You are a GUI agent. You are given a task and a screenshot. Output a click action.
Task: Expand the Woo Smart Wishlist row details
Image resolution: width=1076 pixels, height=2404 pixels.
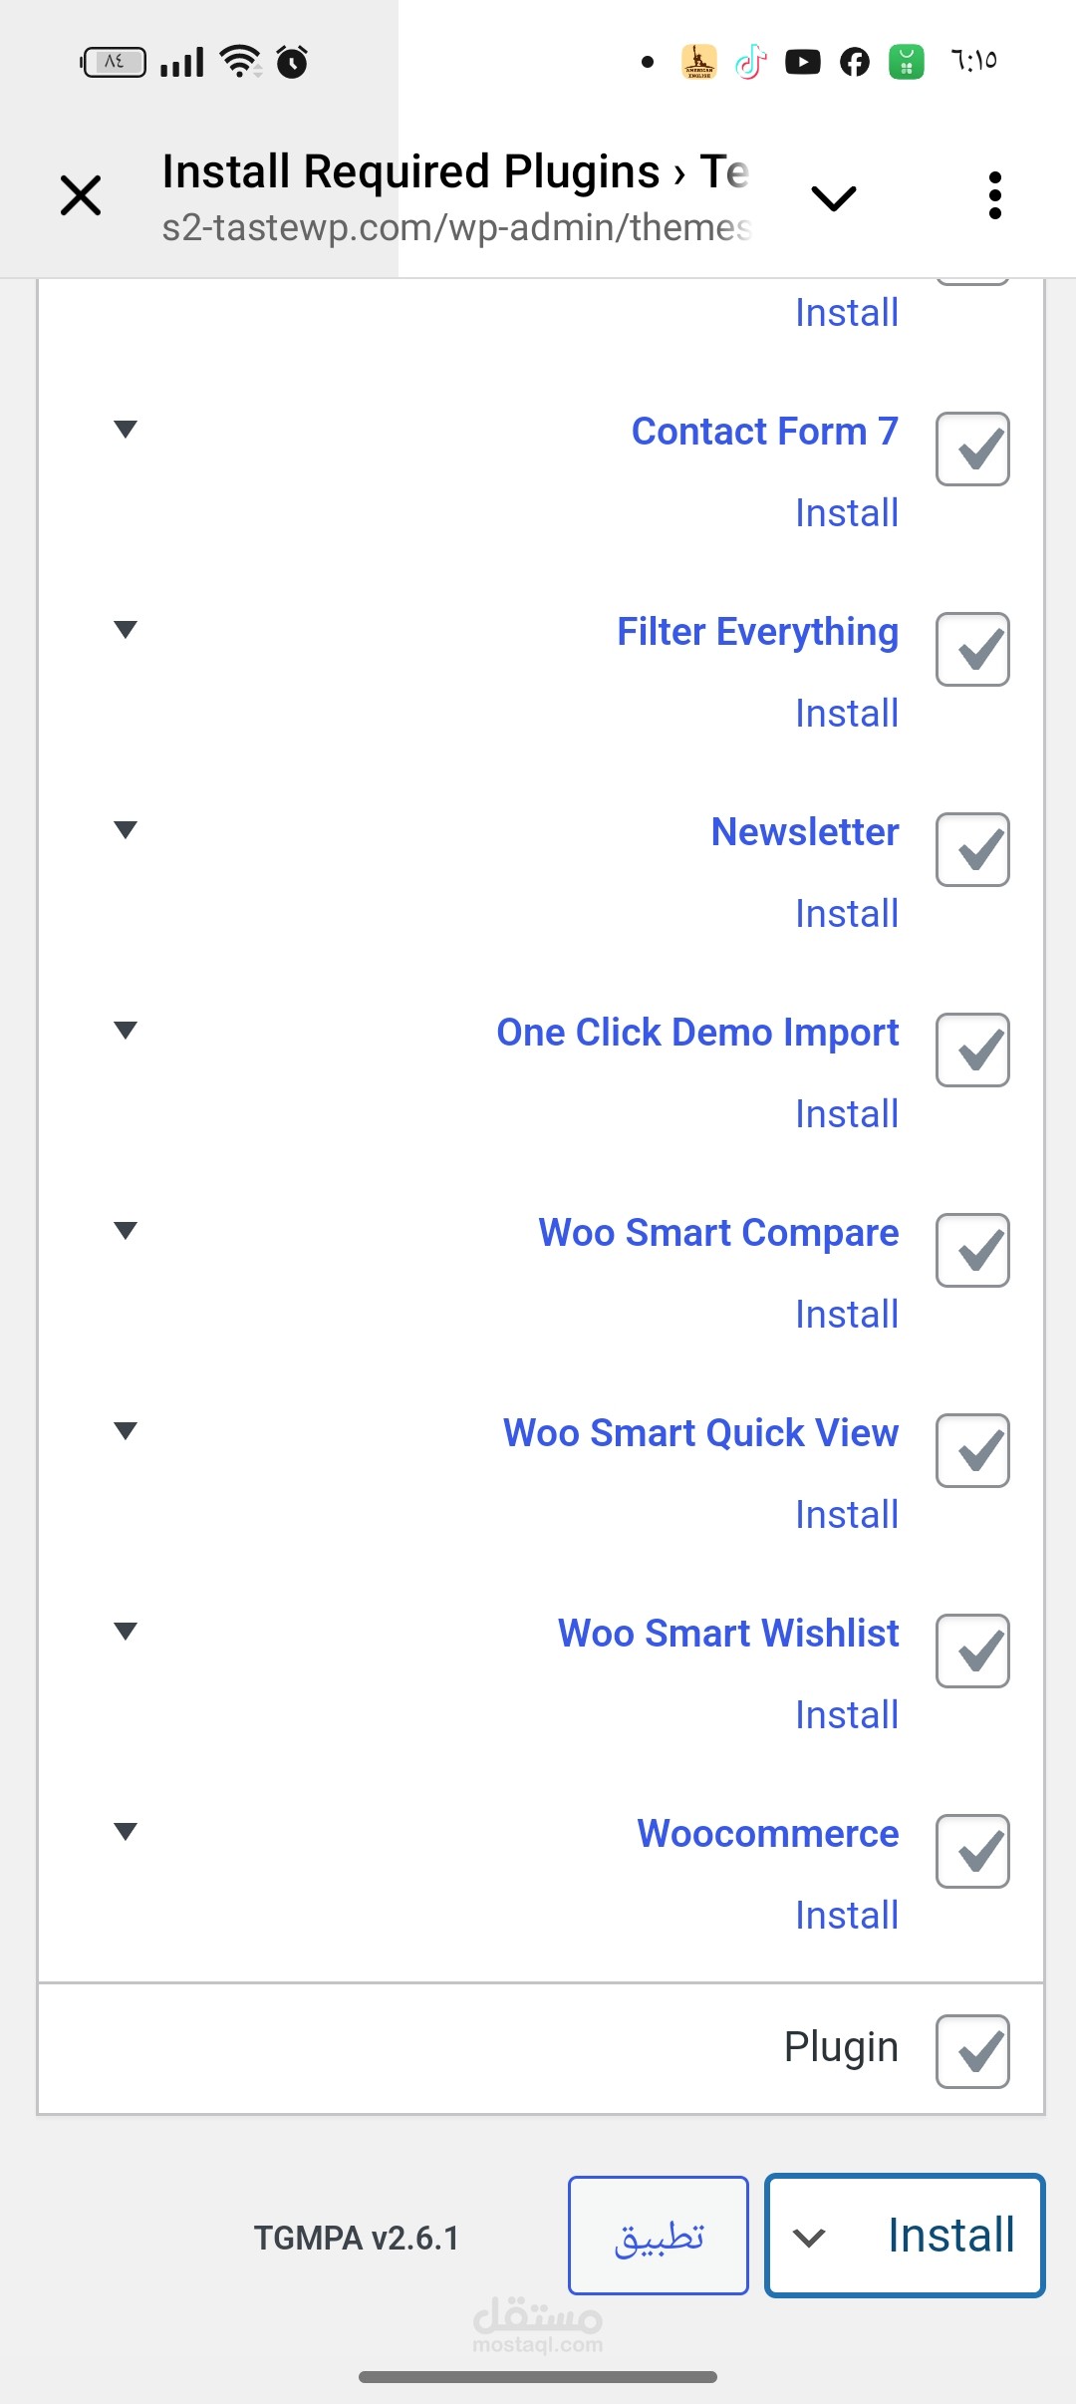tap(126, 1632)
